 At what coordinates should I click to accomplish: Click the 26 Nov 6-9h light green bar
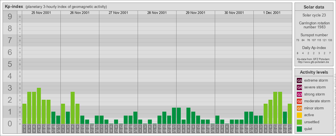click(x=73, y=108)
